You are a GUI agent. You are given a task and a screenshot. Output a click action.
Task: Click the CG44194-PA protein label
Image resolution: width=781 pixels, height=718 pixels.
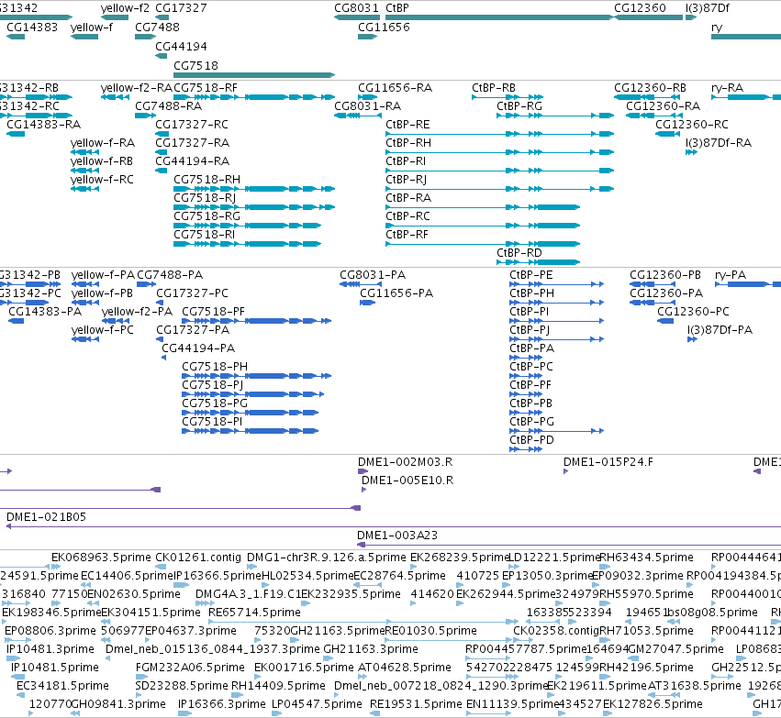198,348
